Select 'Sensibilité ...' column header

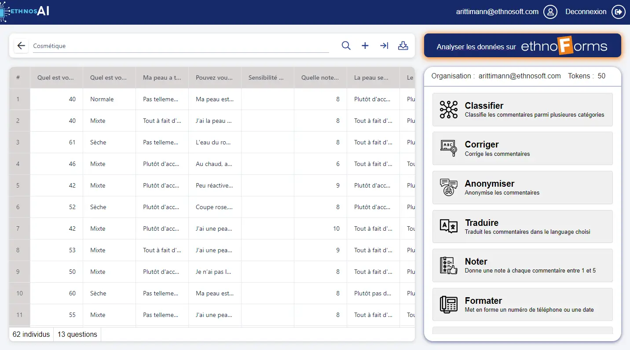[x=267, y=77]
